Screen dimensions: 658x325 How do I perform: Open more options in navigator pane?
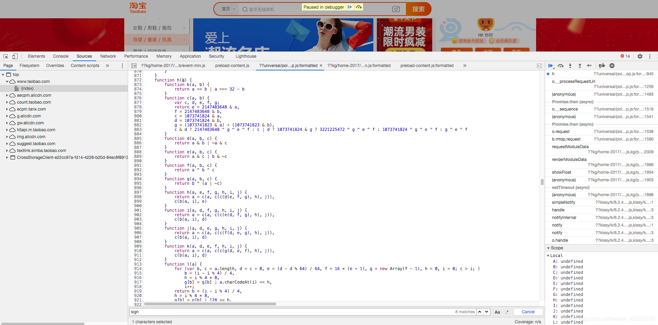(x=122, y=66)
